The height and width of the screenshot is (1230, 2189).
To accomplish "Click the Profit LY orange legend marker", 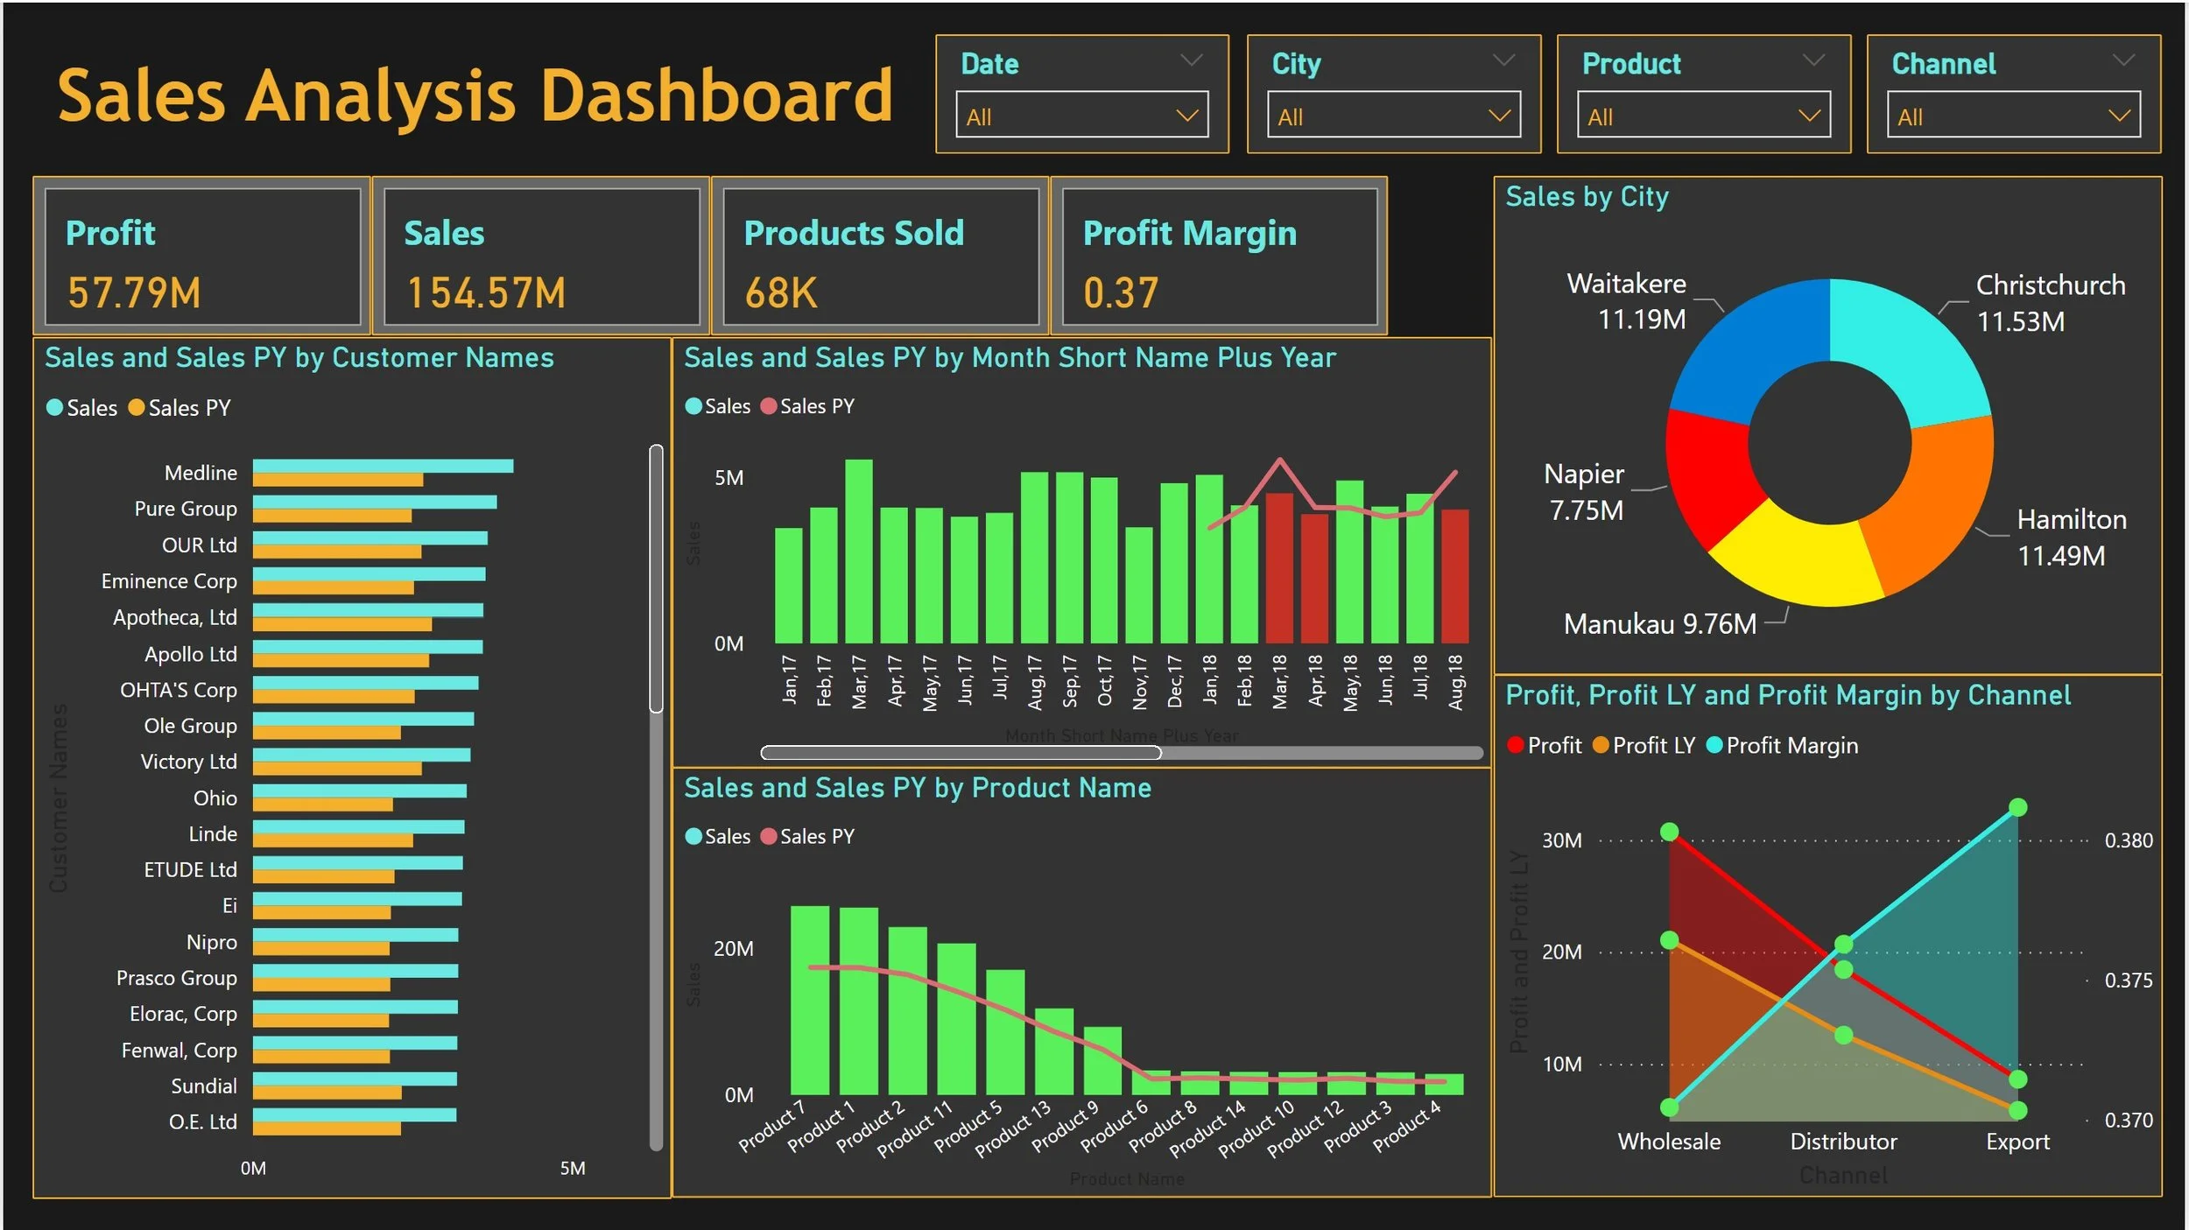I will coord(1601,745).
